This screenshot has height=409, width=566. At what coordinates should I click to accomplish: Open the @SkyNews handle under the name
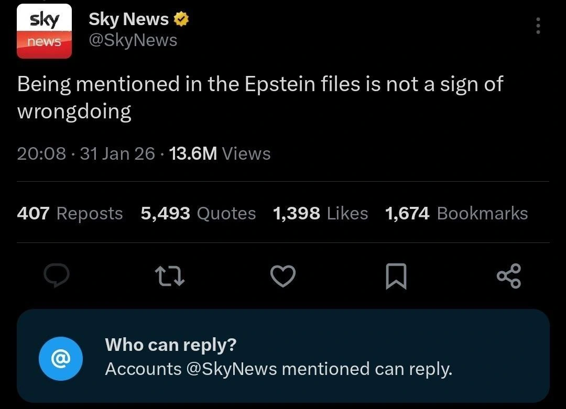[133, 40]
